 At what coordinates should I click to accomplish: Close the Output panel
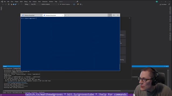[168, 66]
